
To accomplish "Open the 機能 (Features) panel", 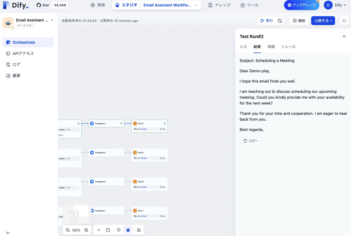I will coord(299,21).
